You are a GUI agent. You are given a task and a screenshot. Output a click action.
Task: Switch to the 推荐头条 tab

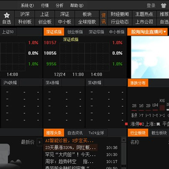(54, 133)
